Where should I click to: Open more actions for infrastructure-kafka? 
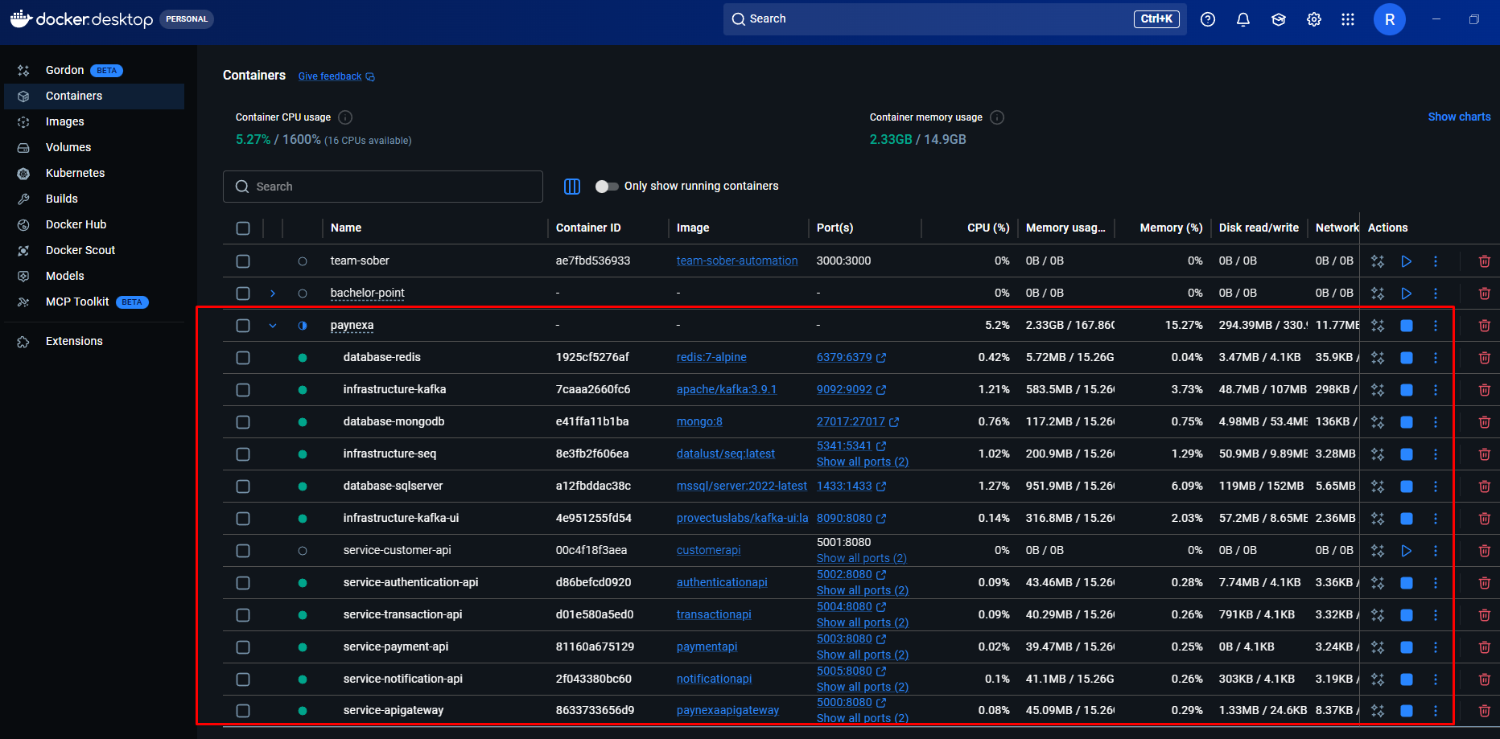click(1435, 390)
